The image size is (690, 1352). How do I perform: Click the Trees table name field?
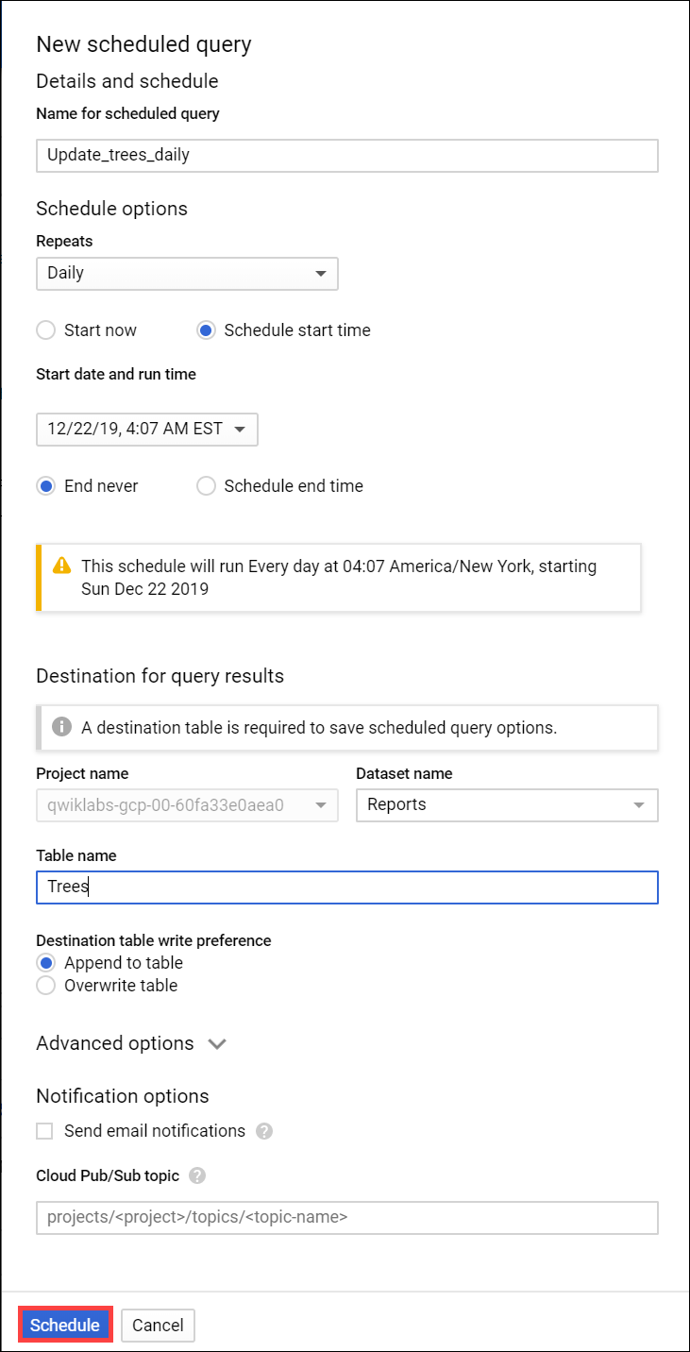pos(345,887)
